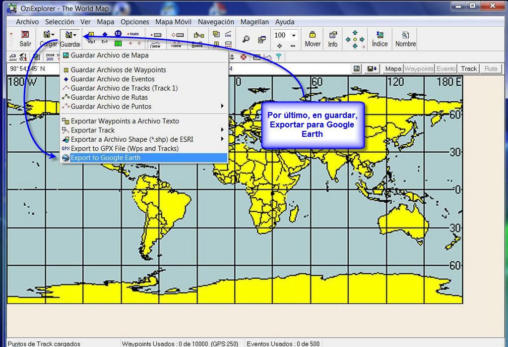
Task: Toggle the TRACK manual draw tool
Action: click(x=133, y=34)
